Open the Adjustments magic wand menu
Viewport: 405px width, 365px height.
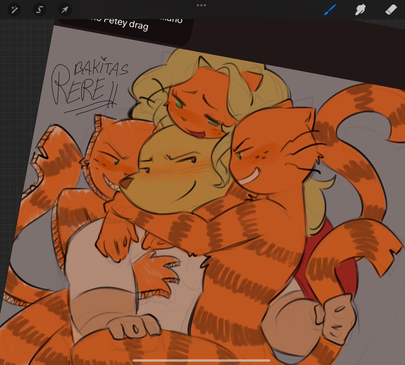tap(14, 10)
